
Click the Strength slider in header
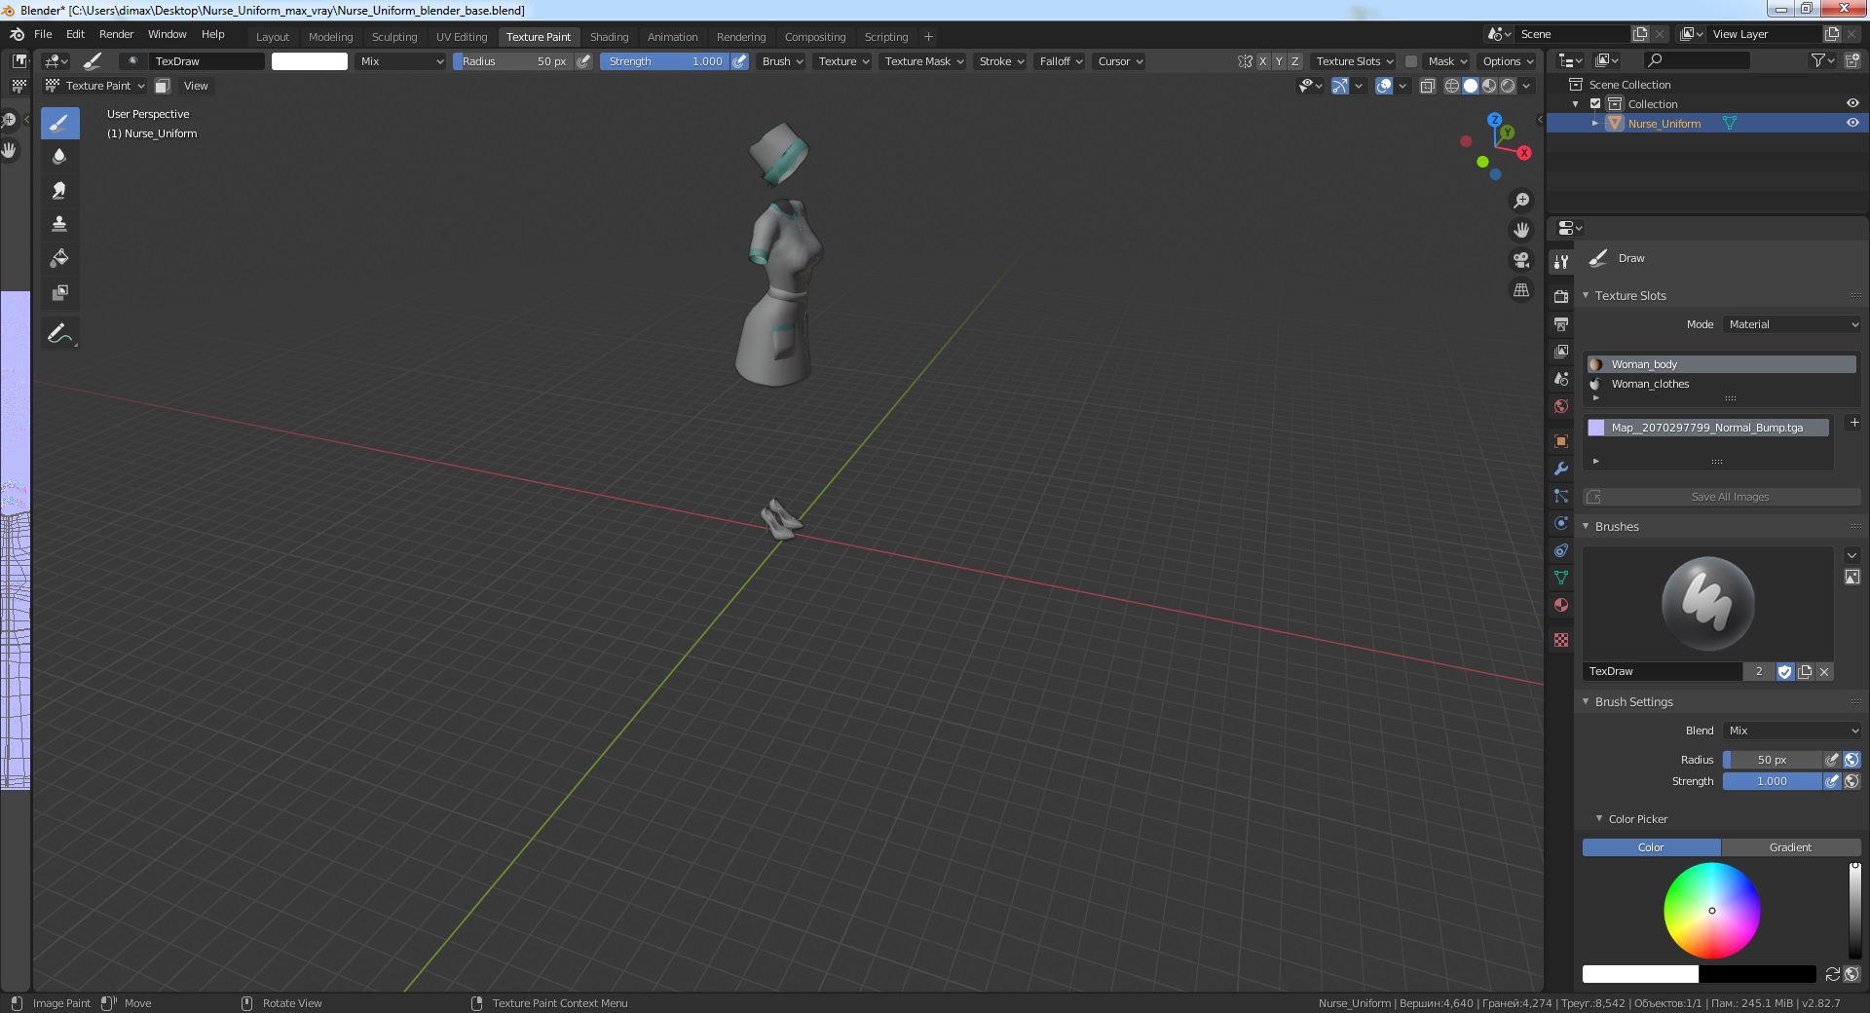[x=664, y=61]
